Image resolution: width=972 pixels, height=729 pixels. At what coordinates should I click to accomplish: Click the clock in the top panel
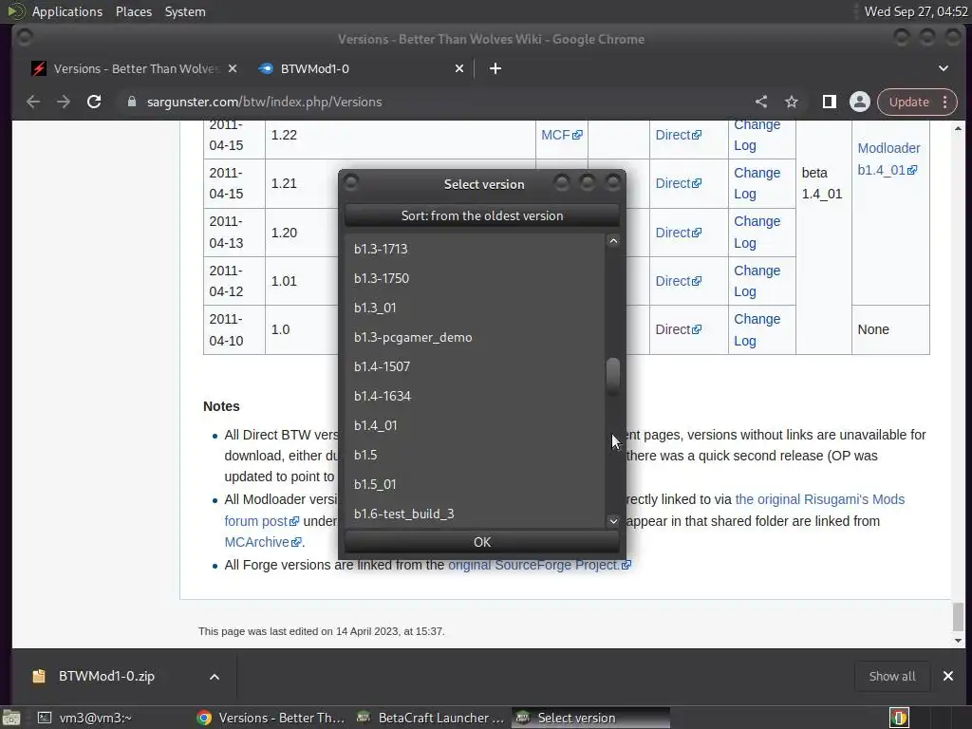pyautogui.click(x=916, y=11)
